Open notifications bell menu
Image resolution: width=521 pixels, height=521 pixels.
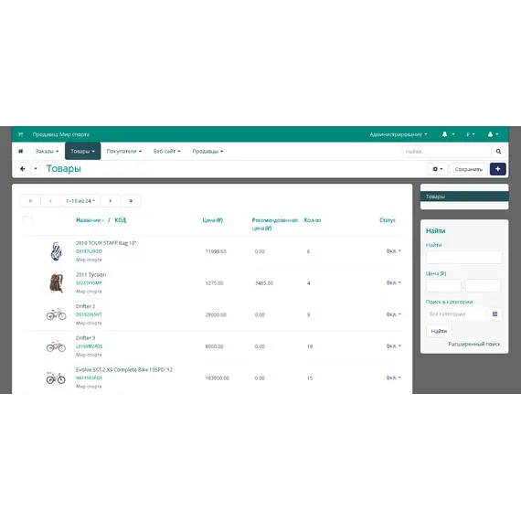point(448,134)
